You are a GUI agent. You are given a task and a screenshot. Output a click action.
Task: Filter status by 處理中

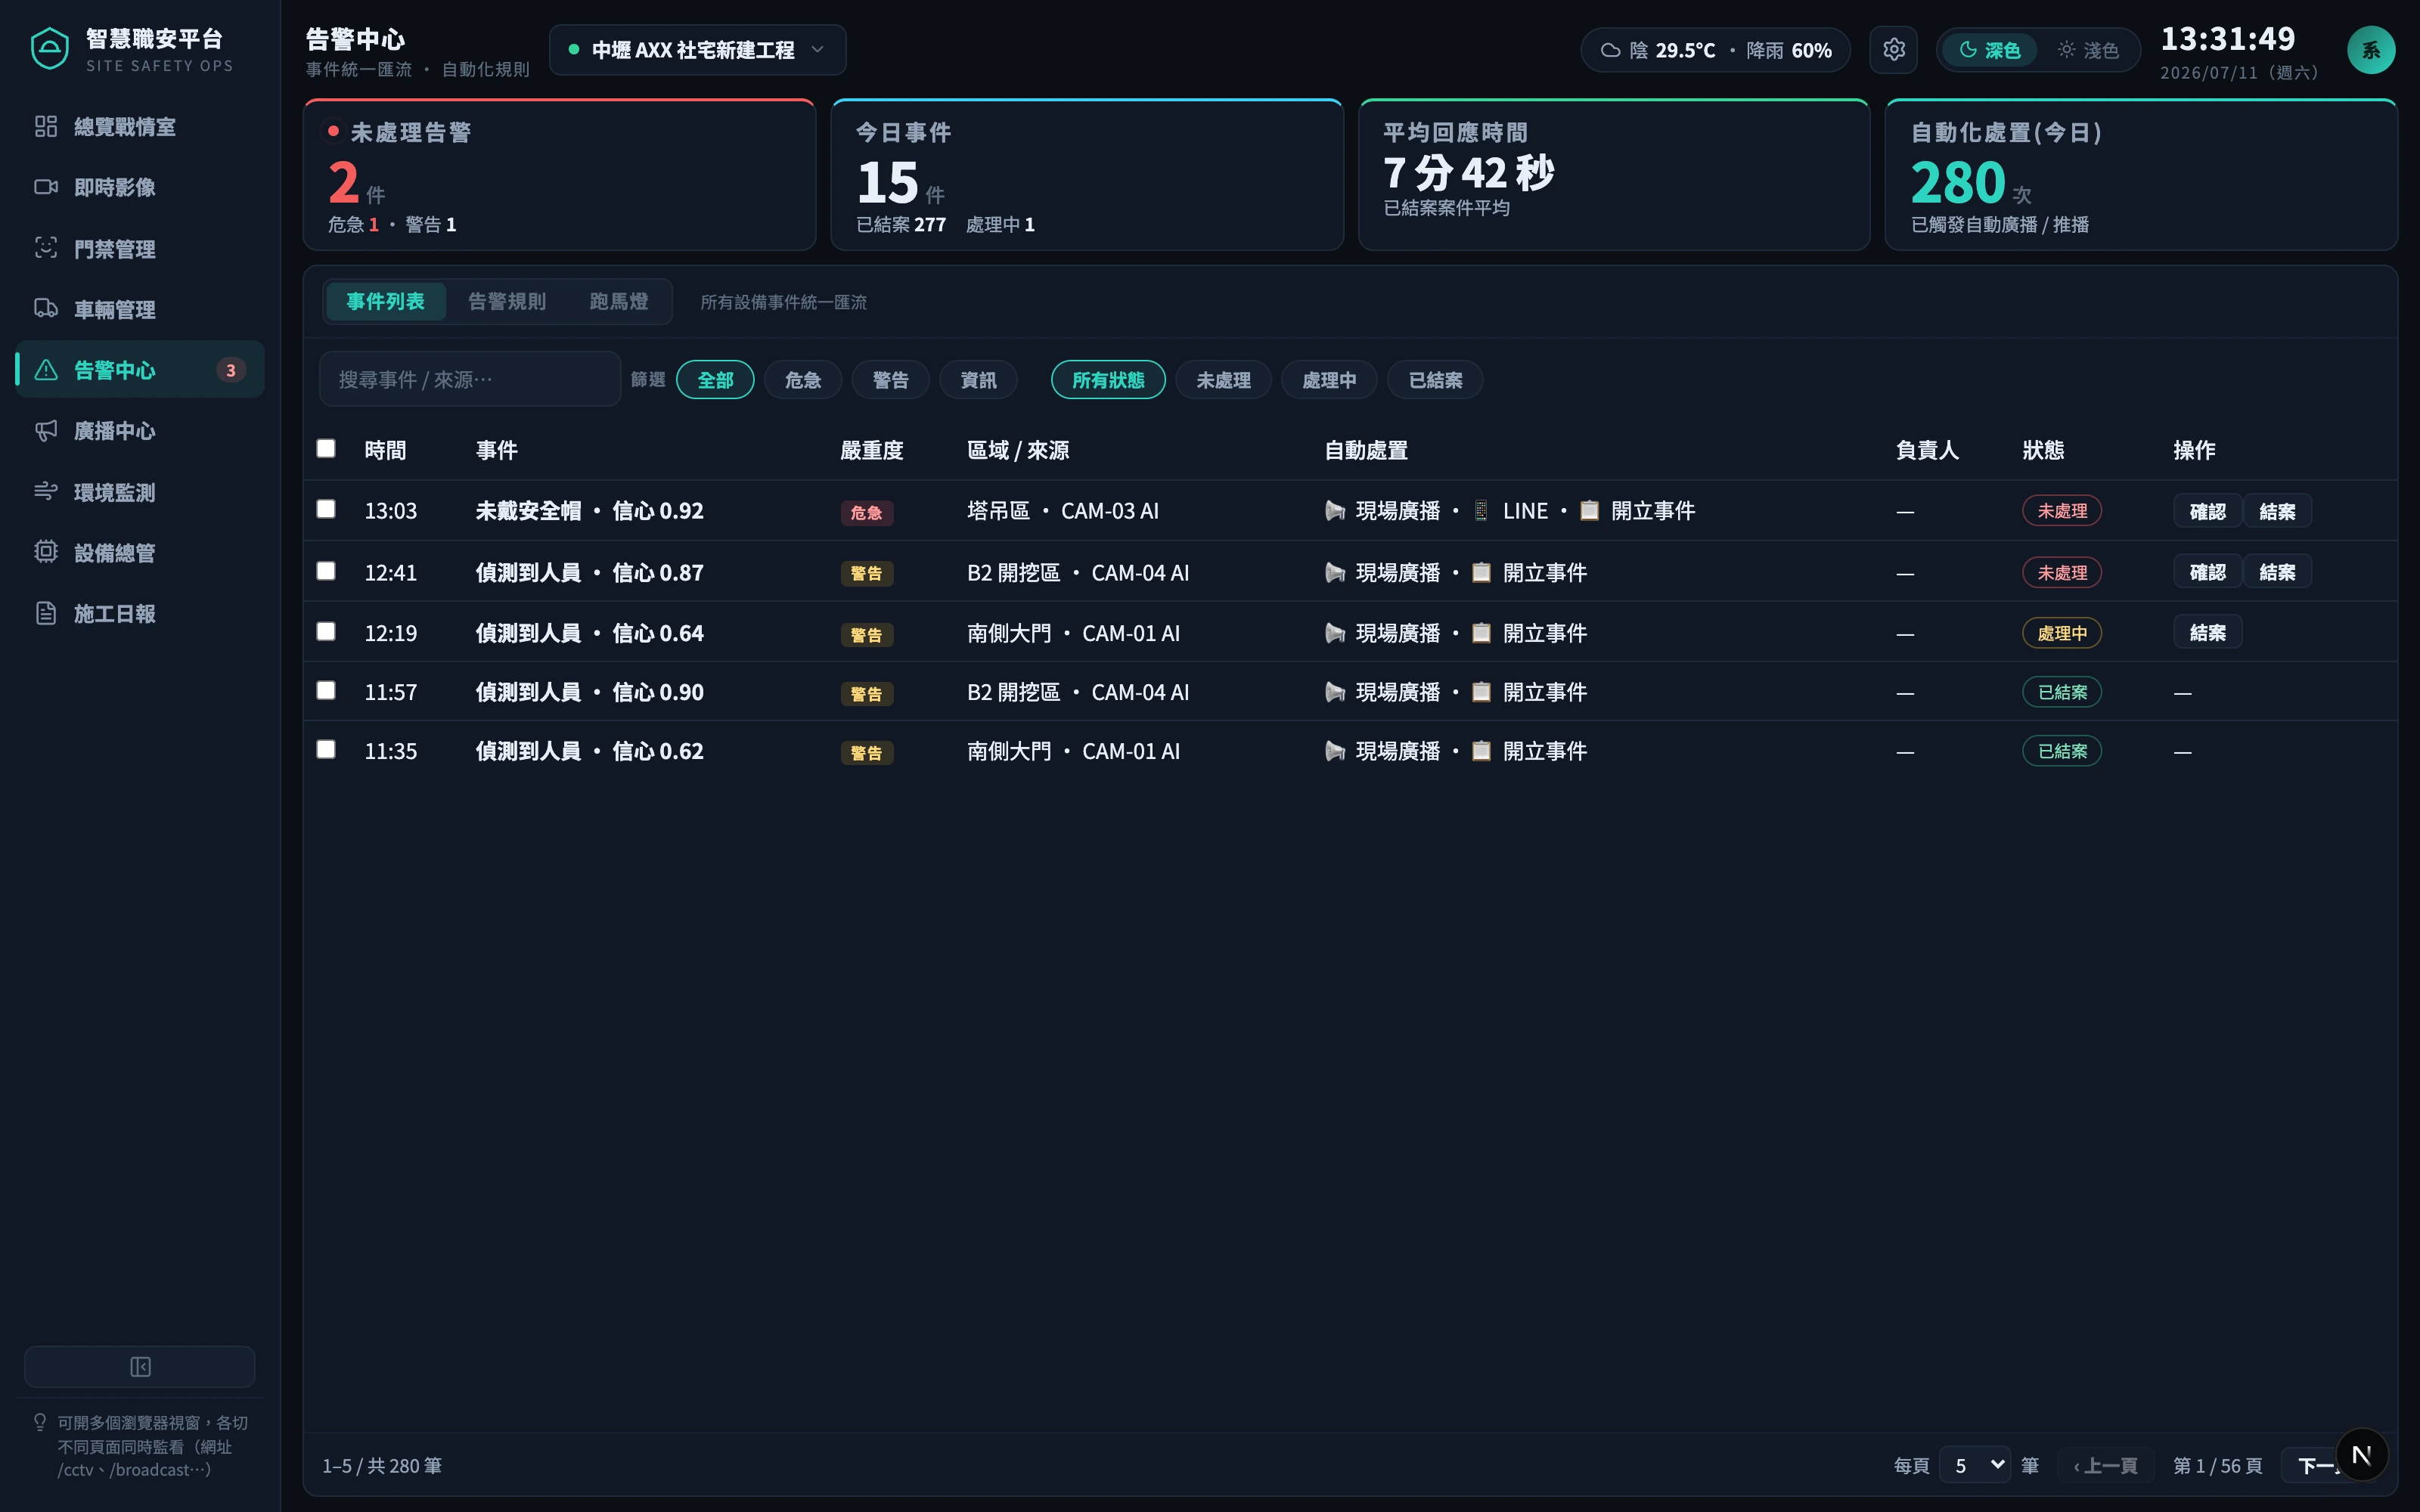point(1329,380)
